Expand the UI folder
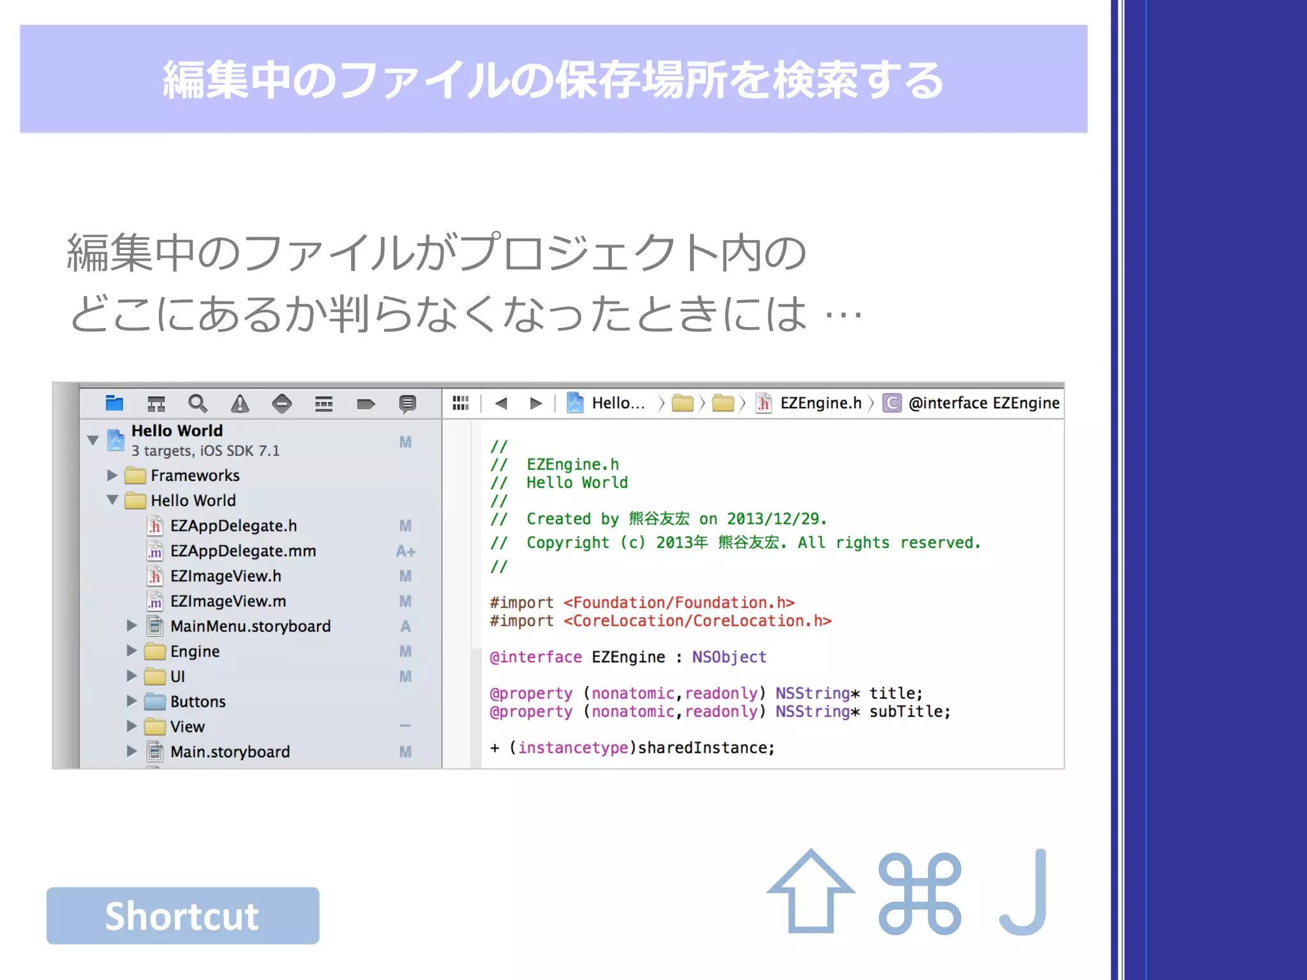Viewport: 1307px width, 980px height. 131,676
